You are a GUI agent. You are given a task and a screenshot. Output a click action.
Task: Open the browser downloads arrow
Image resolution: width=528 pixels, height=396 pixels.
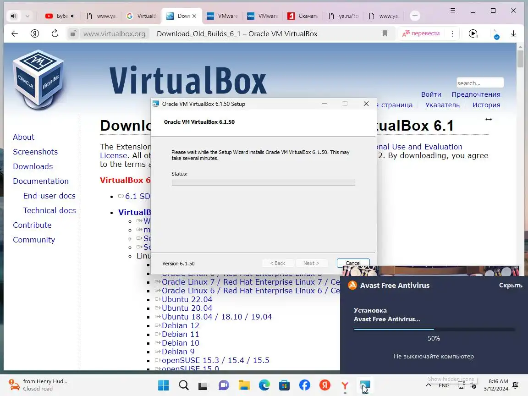tap(513, 33)
